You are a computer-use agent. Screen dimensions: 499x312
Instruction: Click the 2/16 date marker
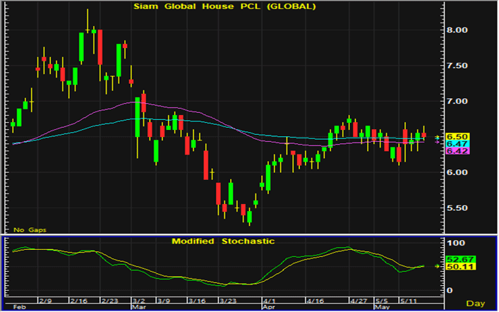tap(78, 301)
